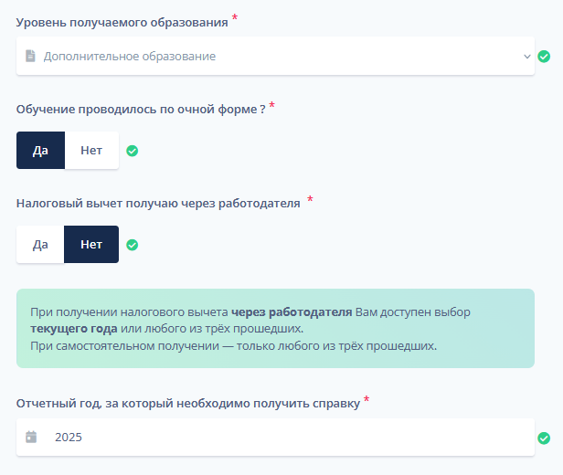This screenshot has height=475, width=563.
Task: Select 'Да' for full-time study question
Action: click(40, 151)
